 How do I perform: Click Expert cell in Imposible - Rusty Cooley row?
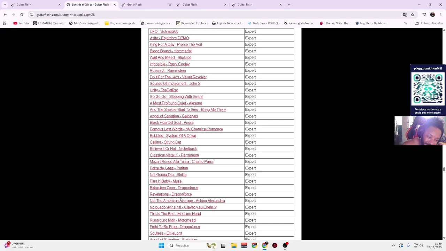269,64
